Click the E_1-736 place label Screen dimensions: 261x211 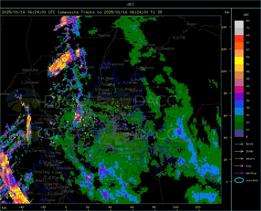pos(179,38)
